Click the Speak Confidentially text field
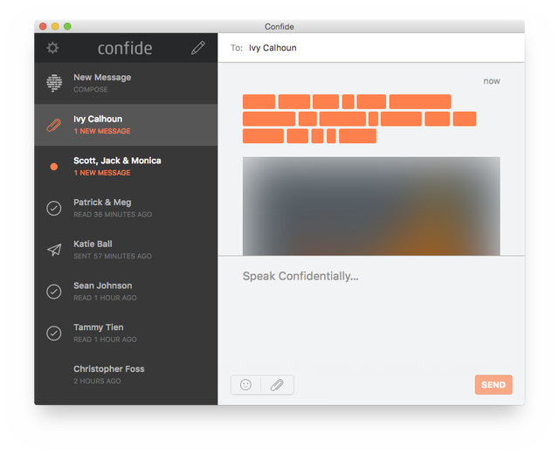Screen dimensions: 559x454 pos(371,313)
